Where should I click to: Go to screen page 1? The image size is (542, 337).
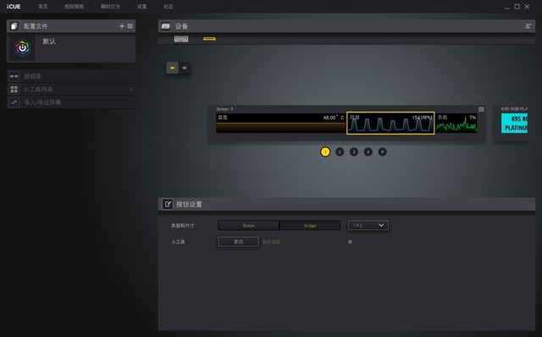(x=325, y=152)
